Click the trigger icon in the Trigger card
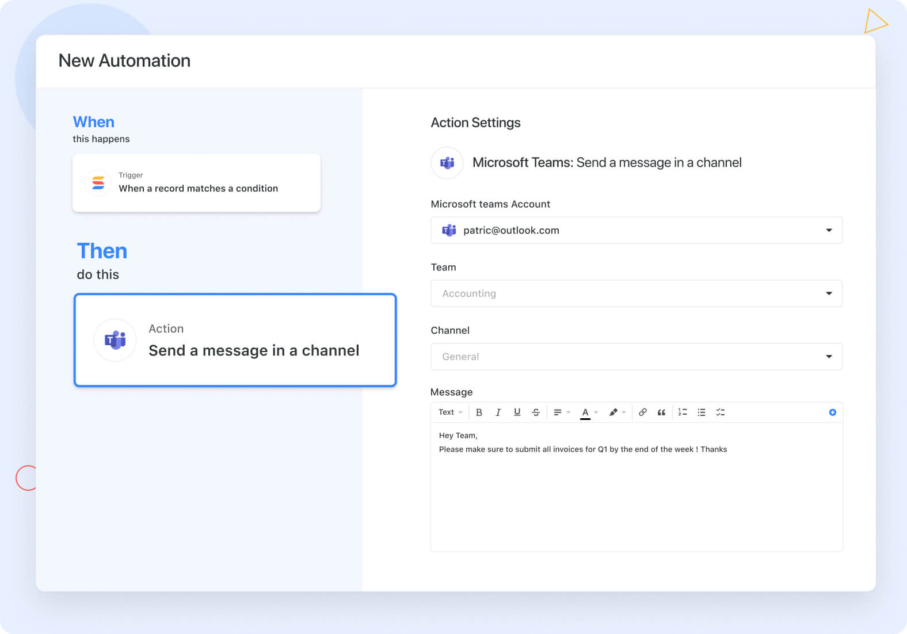This screenshot has width=907, height=634. [x=98, y=183]
